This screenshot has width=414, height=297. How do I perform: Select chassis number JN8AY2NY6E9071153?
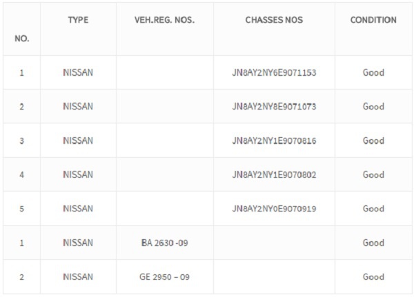[274, 72]
